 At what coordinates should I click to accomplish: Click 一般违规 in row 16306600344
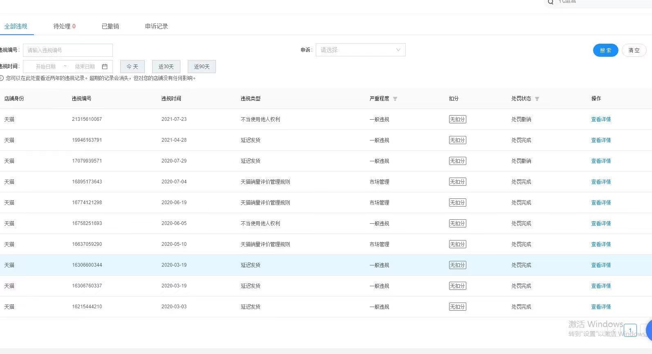(x=379, y=265)
